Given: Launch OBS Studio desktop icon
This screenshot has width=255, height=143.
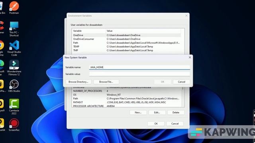Looking at the screenshot, I should point(14,86).
